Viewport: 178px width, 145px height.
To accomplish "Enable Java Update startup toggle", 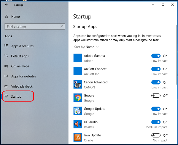I will (x=156, y=135).
